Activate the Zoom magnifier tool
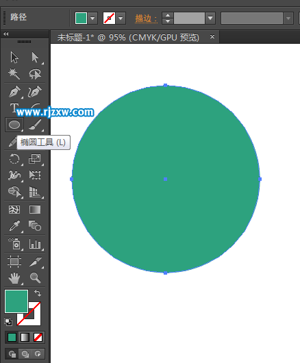This screenshot has height=363, width=300. click(35, 278)
